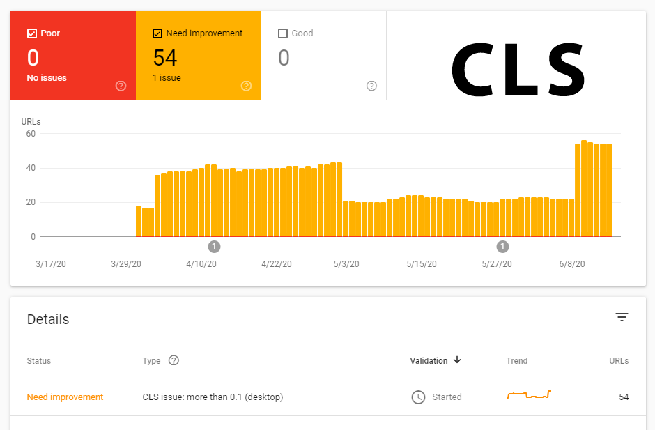655x430 pixels.
Task: Click help icon next to Type column
Action: (x=174, y=360)
